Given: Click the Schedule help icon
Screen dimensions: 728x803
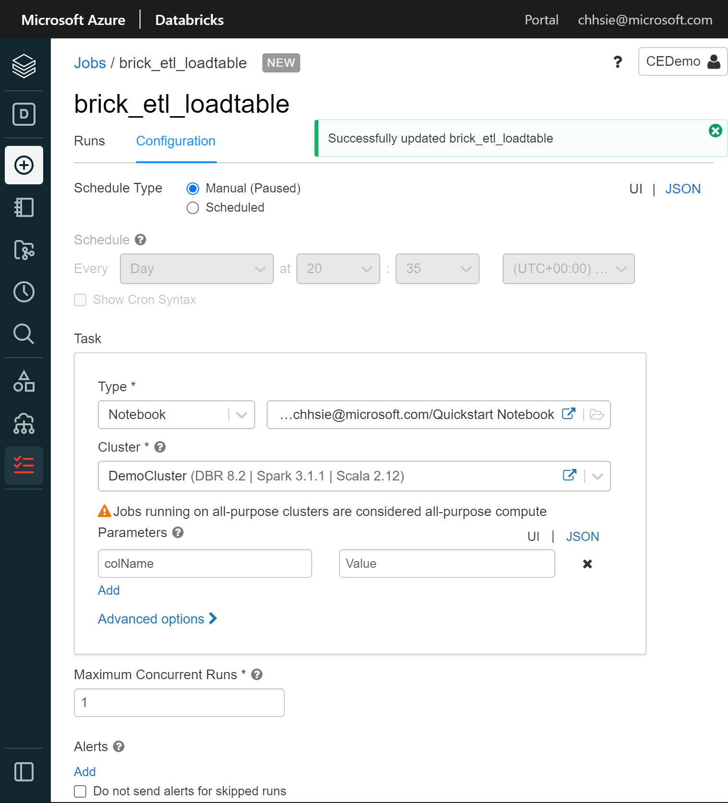Looking at the screenshot, I should (x=141, y=240).
